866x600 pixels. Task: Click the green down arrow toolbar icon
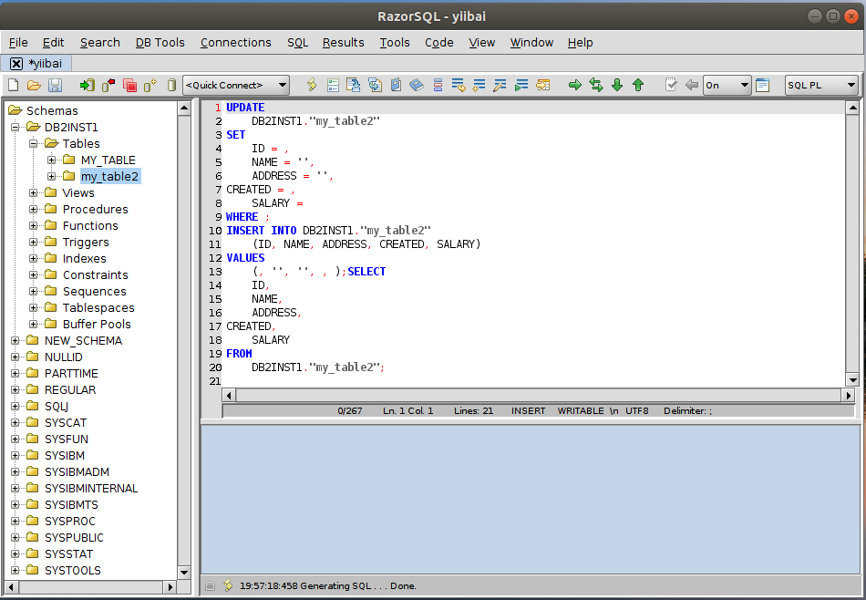click(x=617, y=85)
